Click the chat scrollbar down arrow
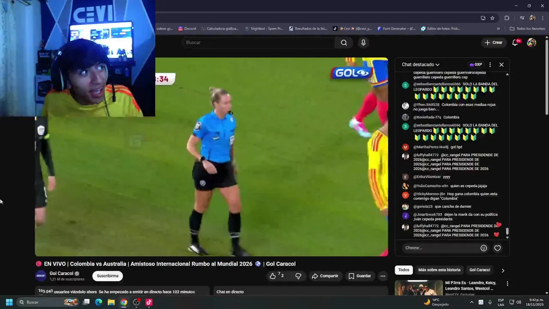 click(x=507, y=237)
